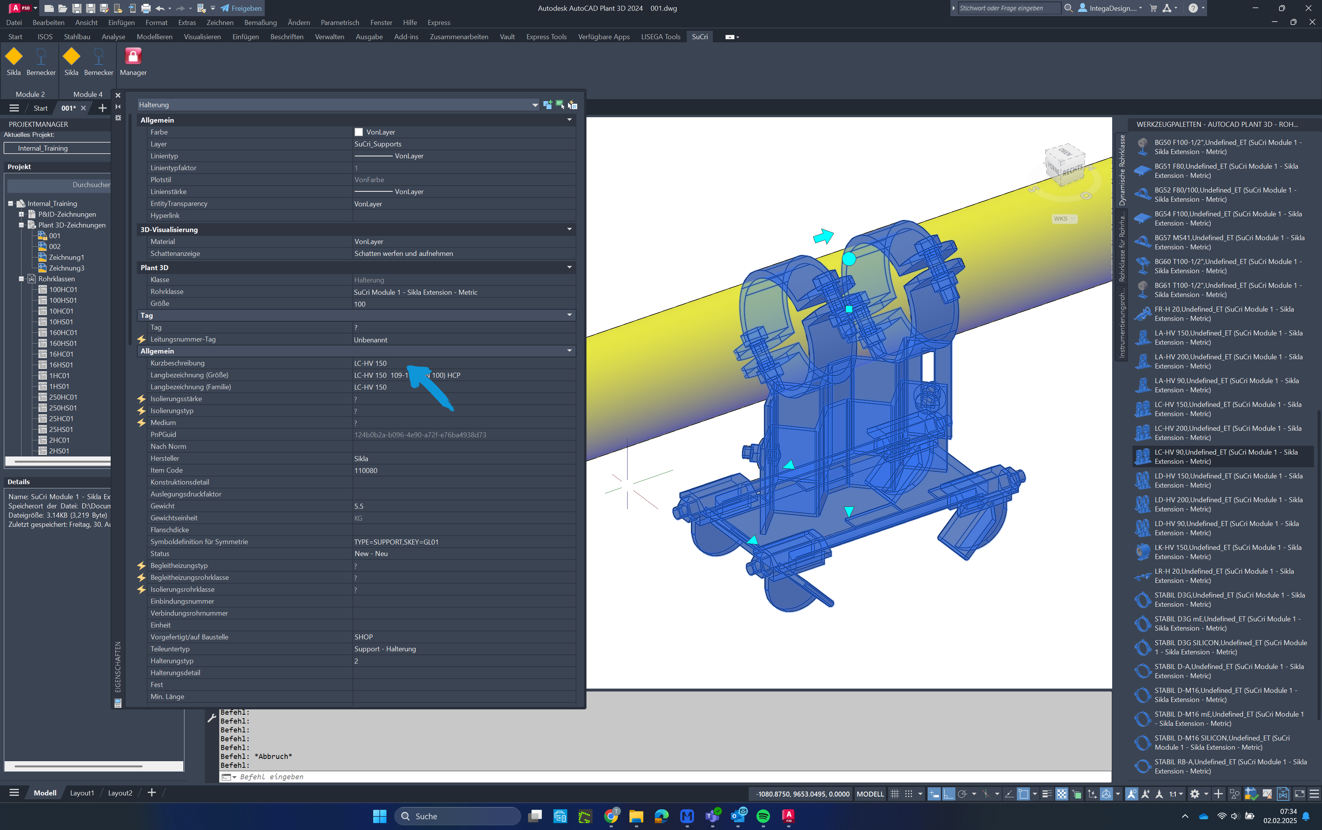
Task: Toggle grid display in status bar
Action: tap(895, 794)
